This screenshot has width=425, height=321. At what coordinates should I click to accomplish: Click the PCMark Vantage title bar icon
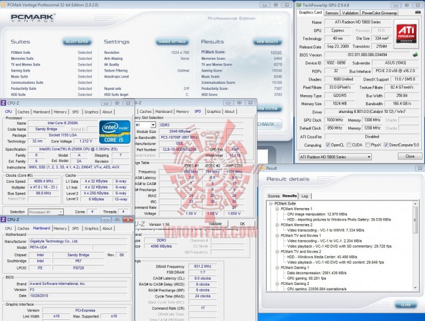tap(4, 5)
